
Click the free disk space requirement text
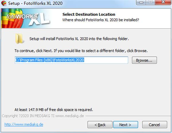click(54, 110)
